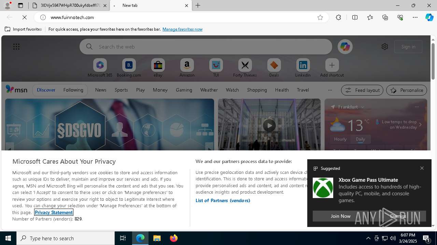The height and width of the screenshot is (245, 437).
Task: Open the Forty Thieves shortcut icon
Action: (245, 65)
